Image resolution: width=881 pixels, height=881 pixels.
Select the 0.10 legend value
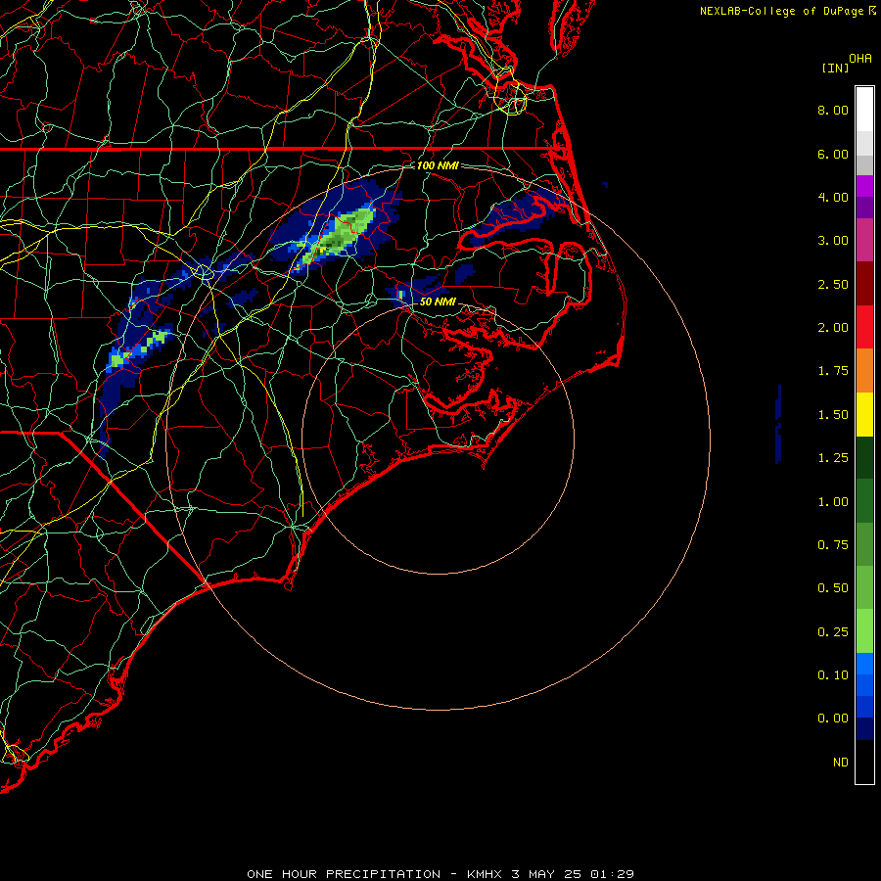pyautogui.click(x=833, y=675)
